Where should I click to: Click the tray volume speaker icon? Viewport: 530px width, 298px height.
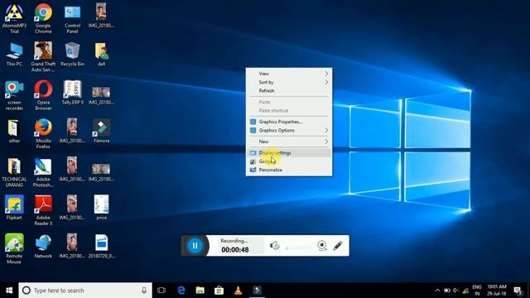455,291
